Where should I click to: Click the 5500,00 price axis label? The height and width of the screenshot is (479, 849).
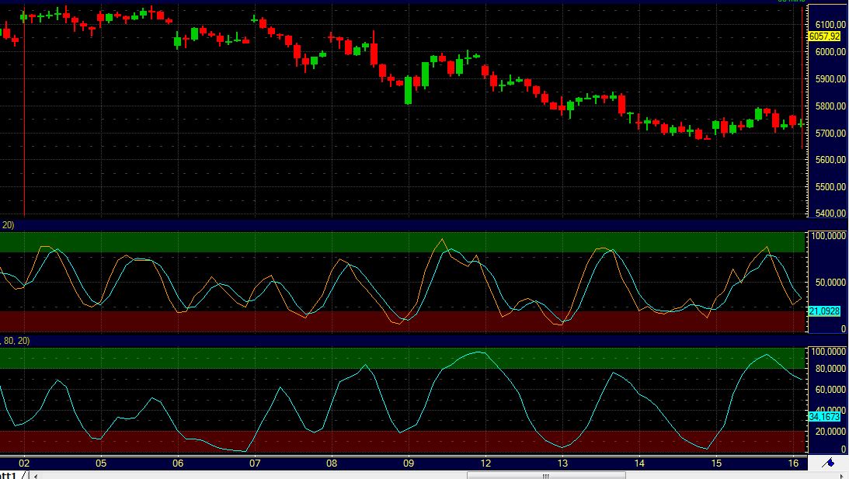830,187
